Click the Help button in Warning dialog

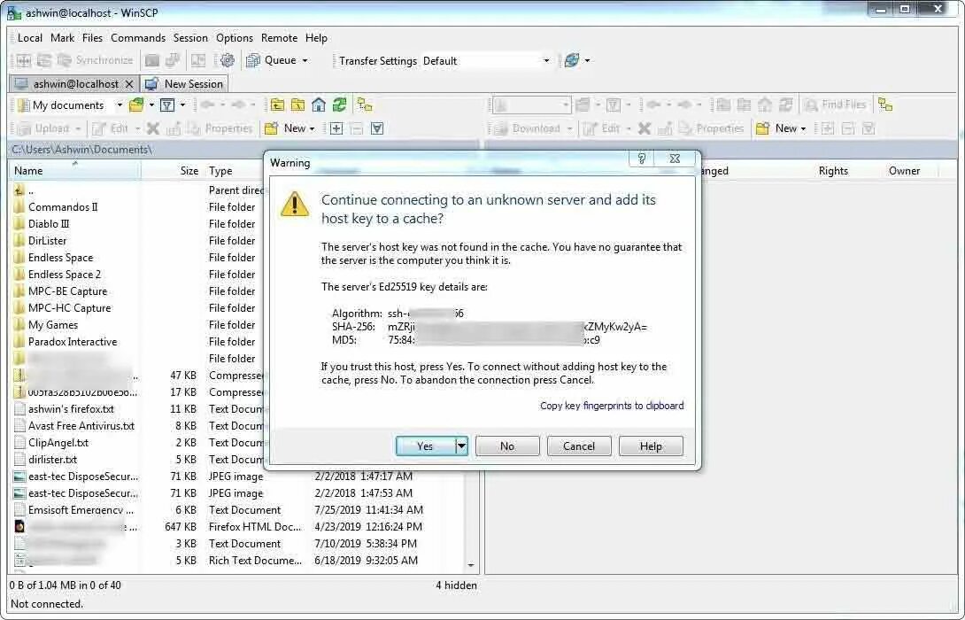click(x=651, y=446)
